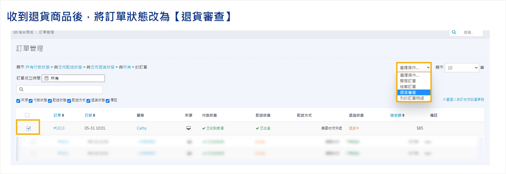Screen dimensions: 506x174
Task: Click the calendar icon in order date field
Action: tap(46, 78)
